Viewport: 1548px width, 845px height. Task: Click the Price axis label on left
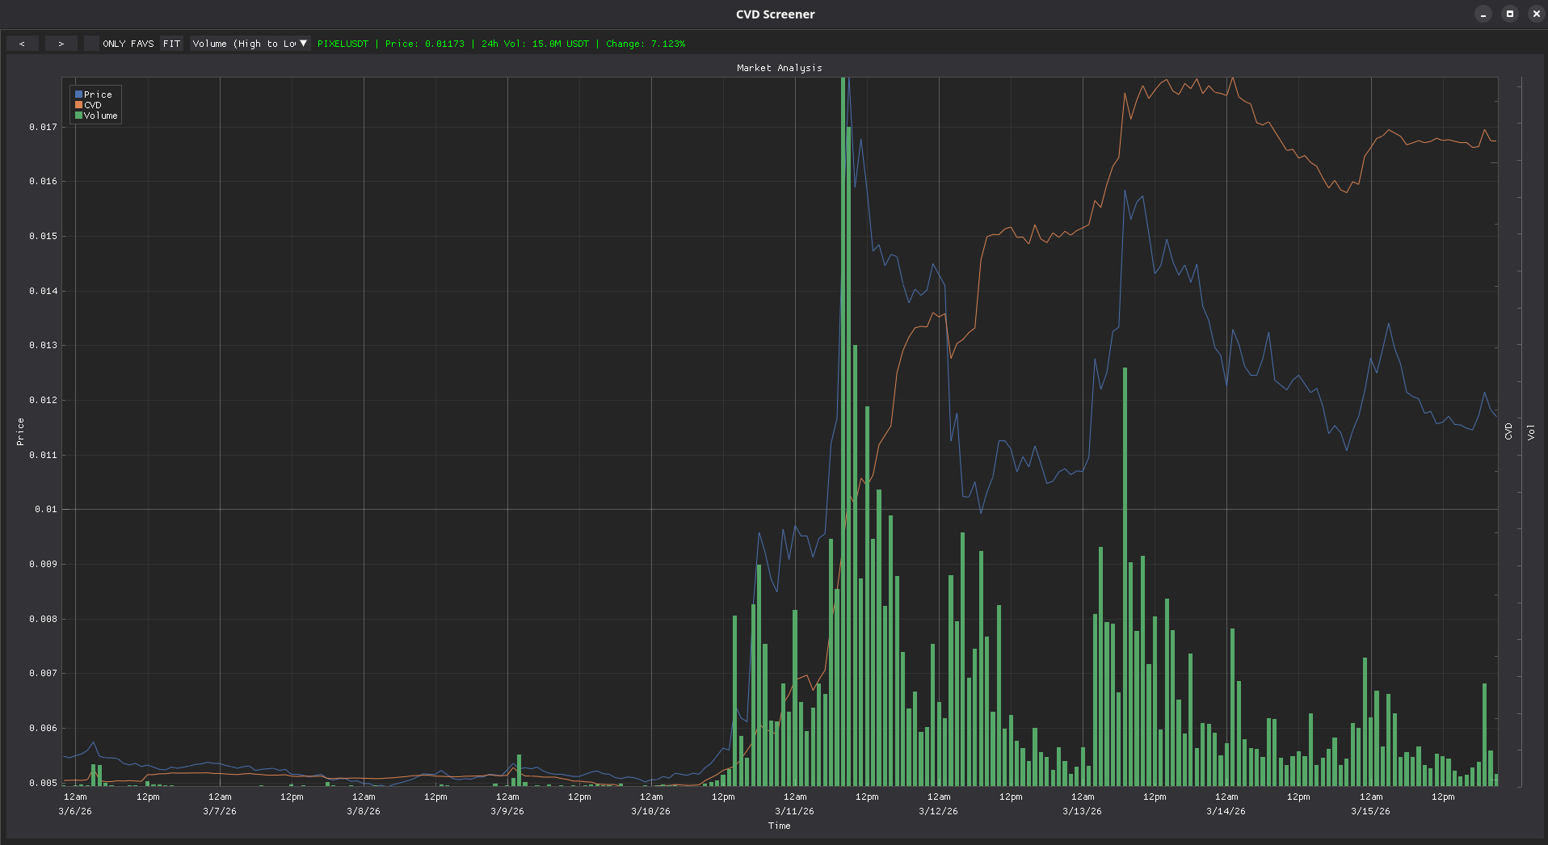point(20,432)
